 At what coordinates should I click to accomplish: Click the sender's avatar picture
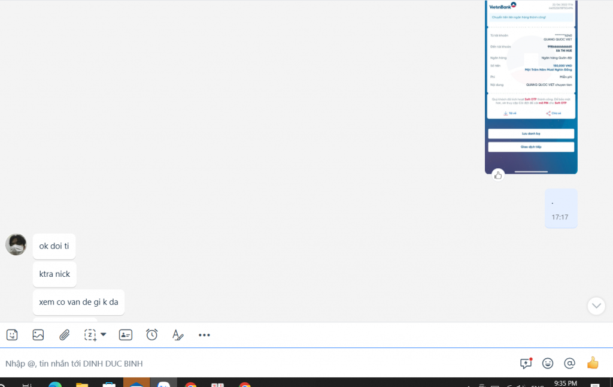(x=16, y=244)
